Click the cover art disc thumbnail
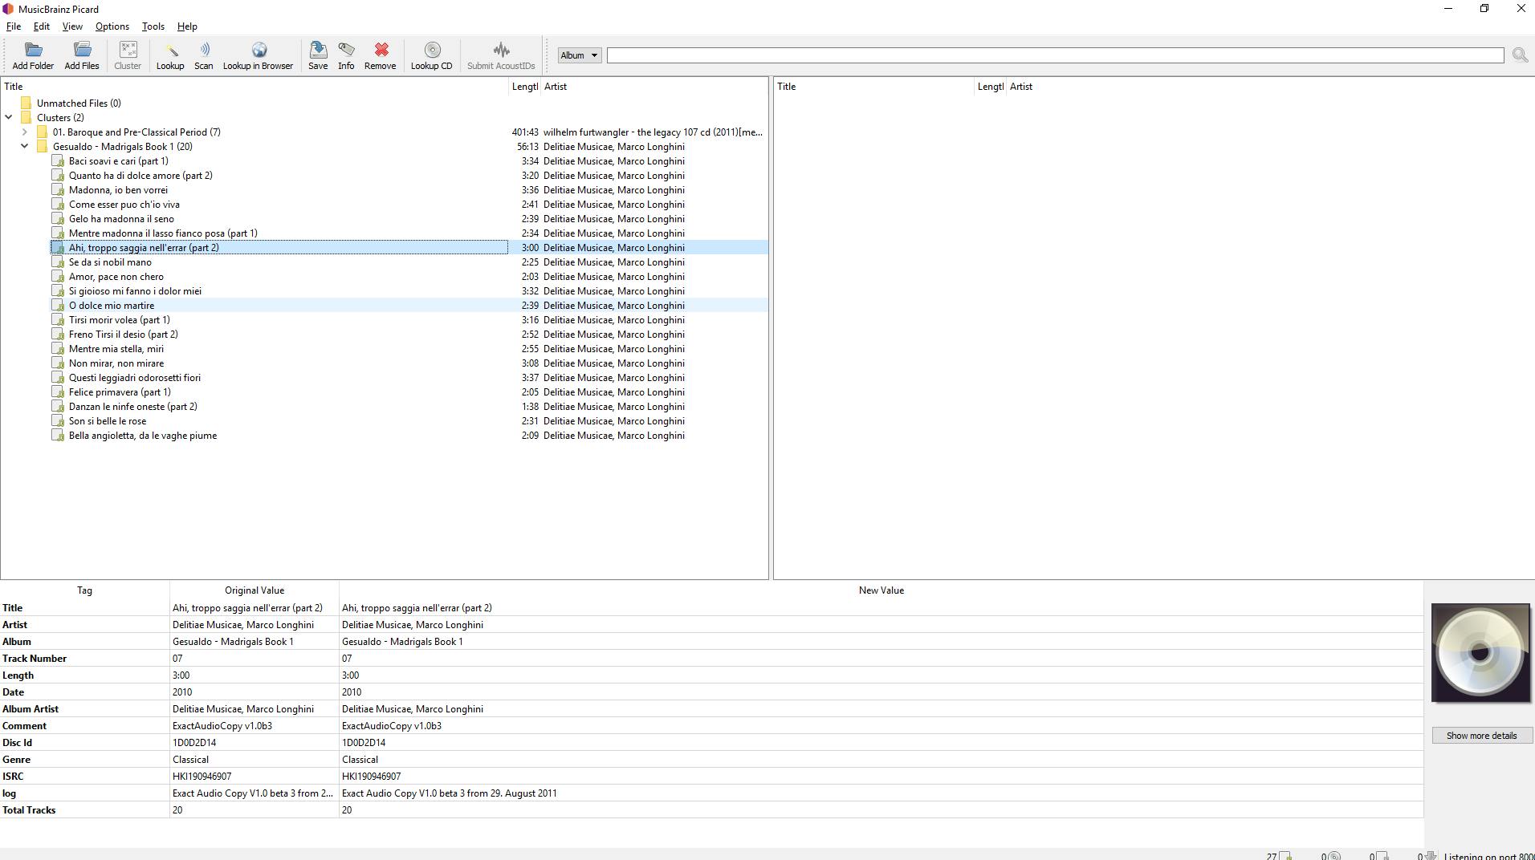Image resolution: width=1535 pixels, height=860 pixels. (x=1480, y=653)
